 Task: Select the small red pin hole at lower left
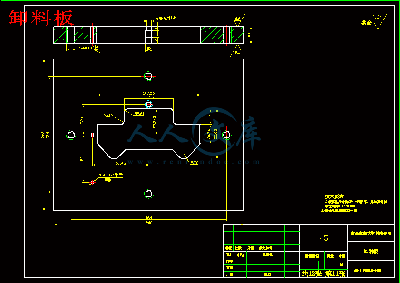pos(92,182)
